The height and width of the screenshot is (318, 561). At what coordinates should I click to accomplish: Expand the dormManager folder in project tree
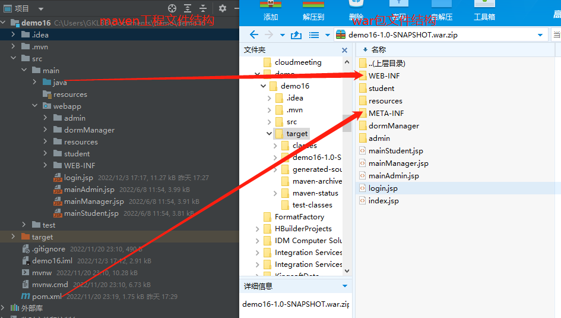45,130
